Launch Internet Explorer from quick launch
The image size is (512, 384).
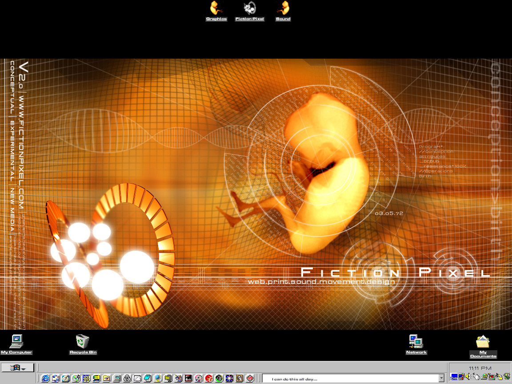[x=45, y=378]
